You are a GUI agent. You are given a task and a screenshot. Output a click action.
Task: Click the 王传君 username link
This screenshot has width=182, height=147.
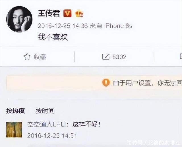[49, 13]
